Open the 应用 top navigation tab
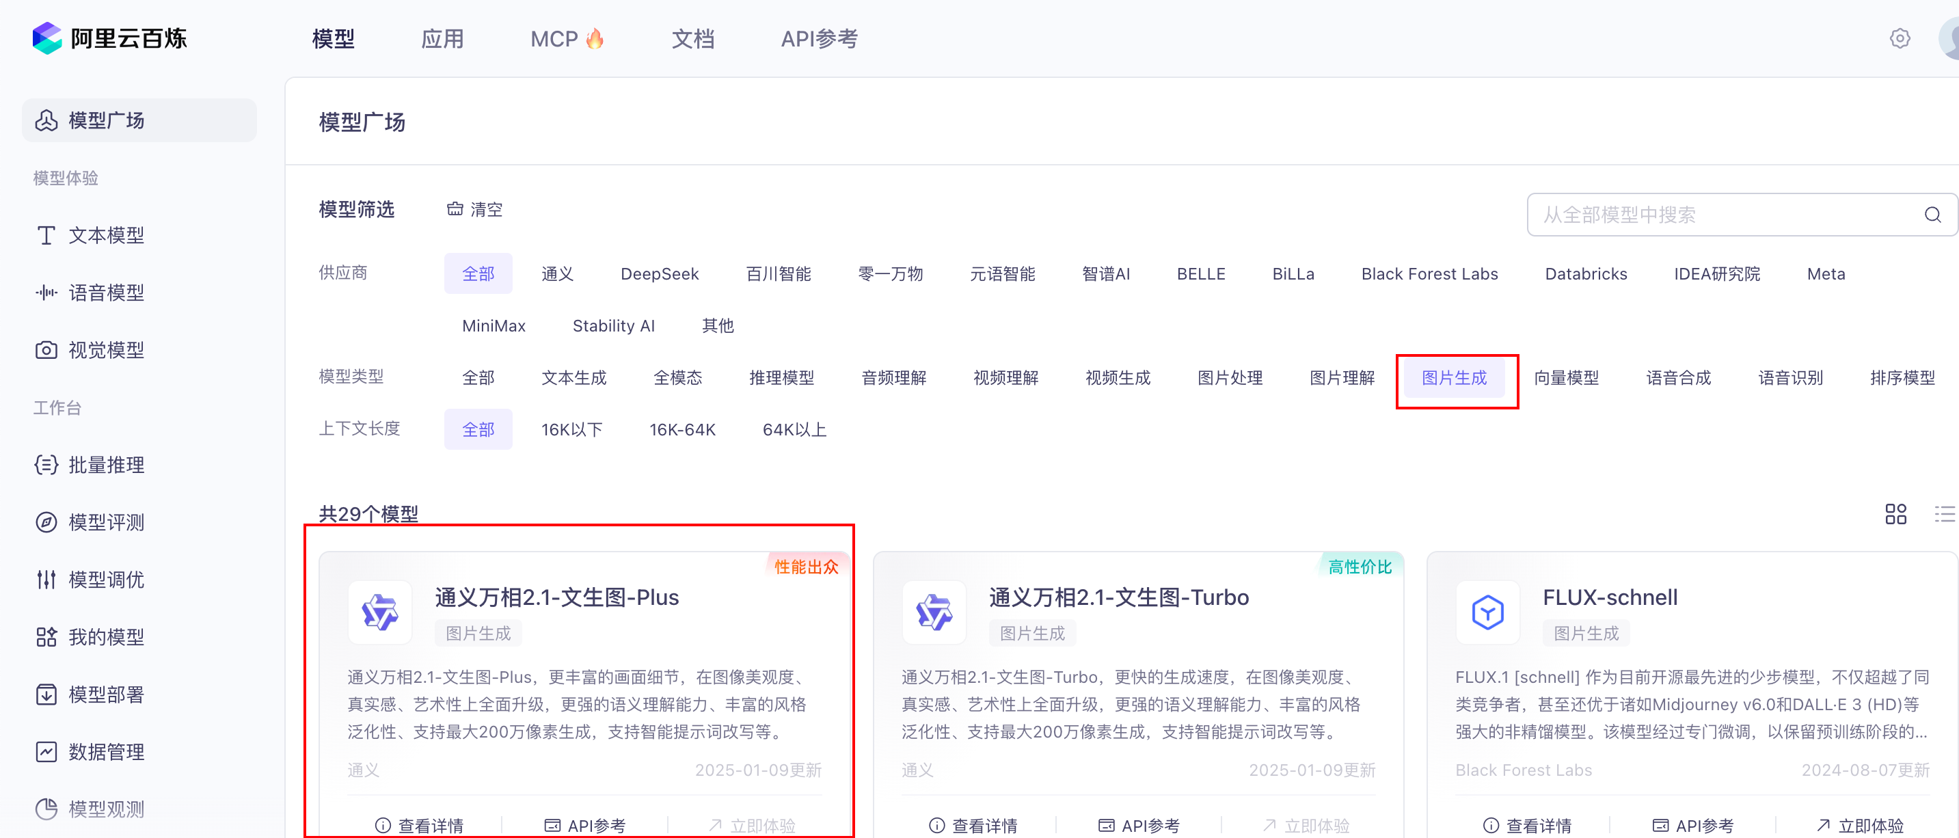 pyautogui.click(x=442, y=39)
